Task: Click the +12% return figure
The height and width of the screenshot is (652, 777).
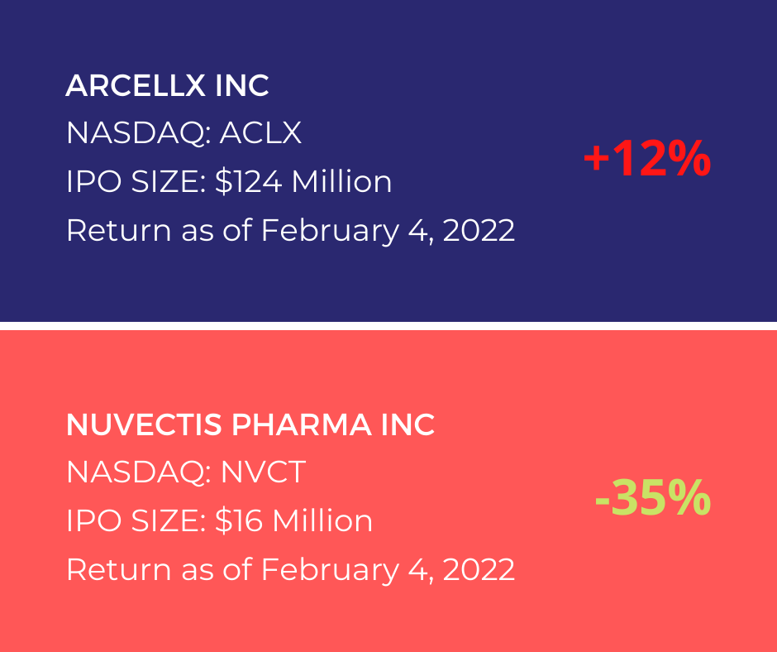Action: click(x=647, y=158)
